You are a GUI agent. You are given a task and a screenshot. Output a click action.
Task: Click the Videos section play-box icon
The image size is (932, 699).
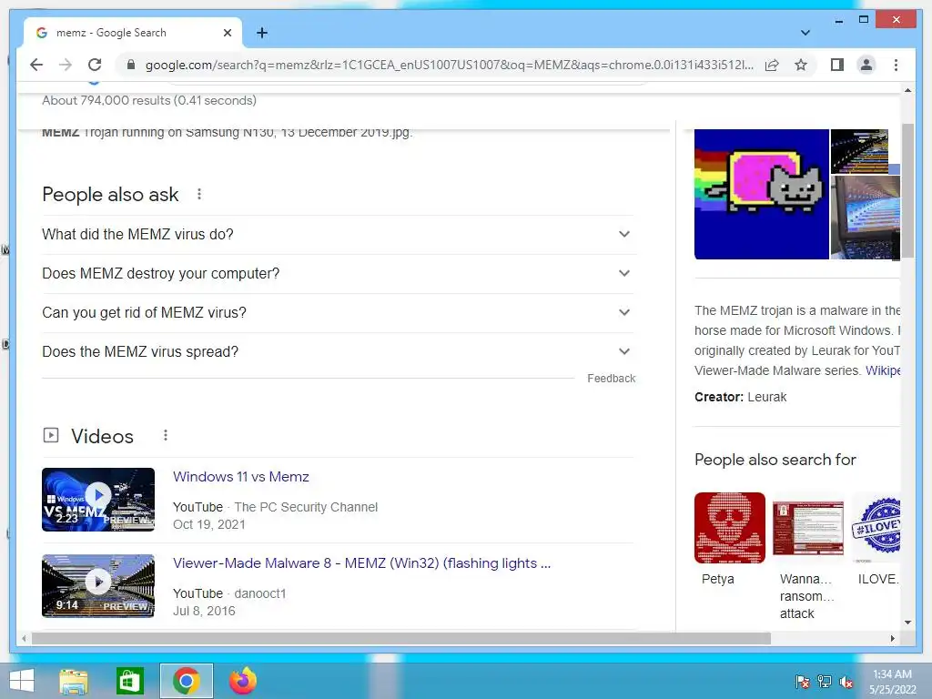click(51, 436)
